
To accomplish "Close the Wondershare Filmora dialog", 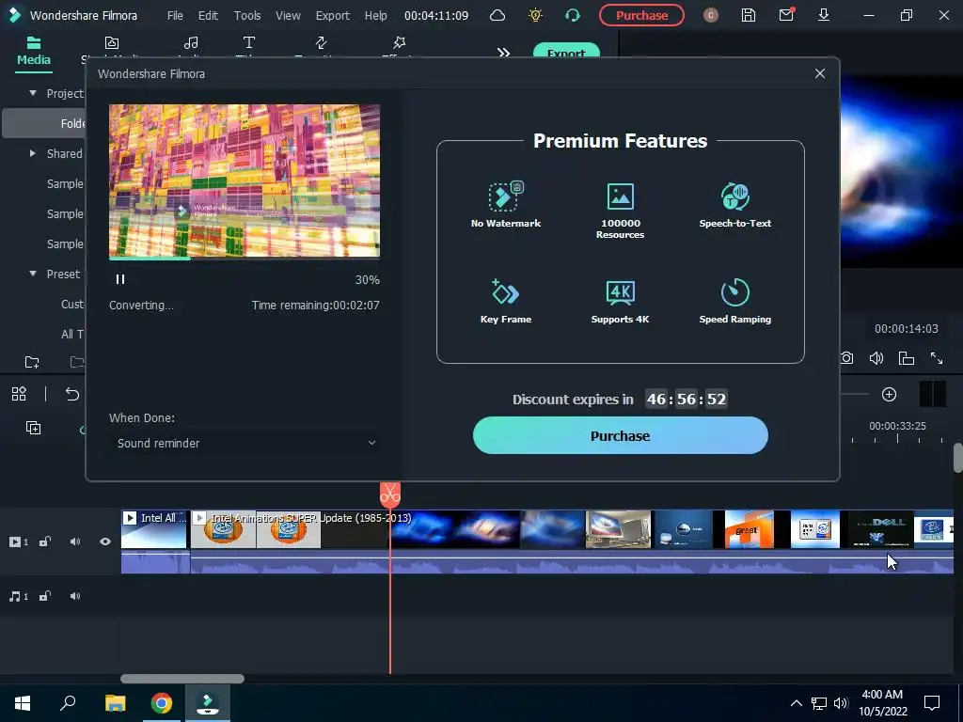I will (820, 73).
